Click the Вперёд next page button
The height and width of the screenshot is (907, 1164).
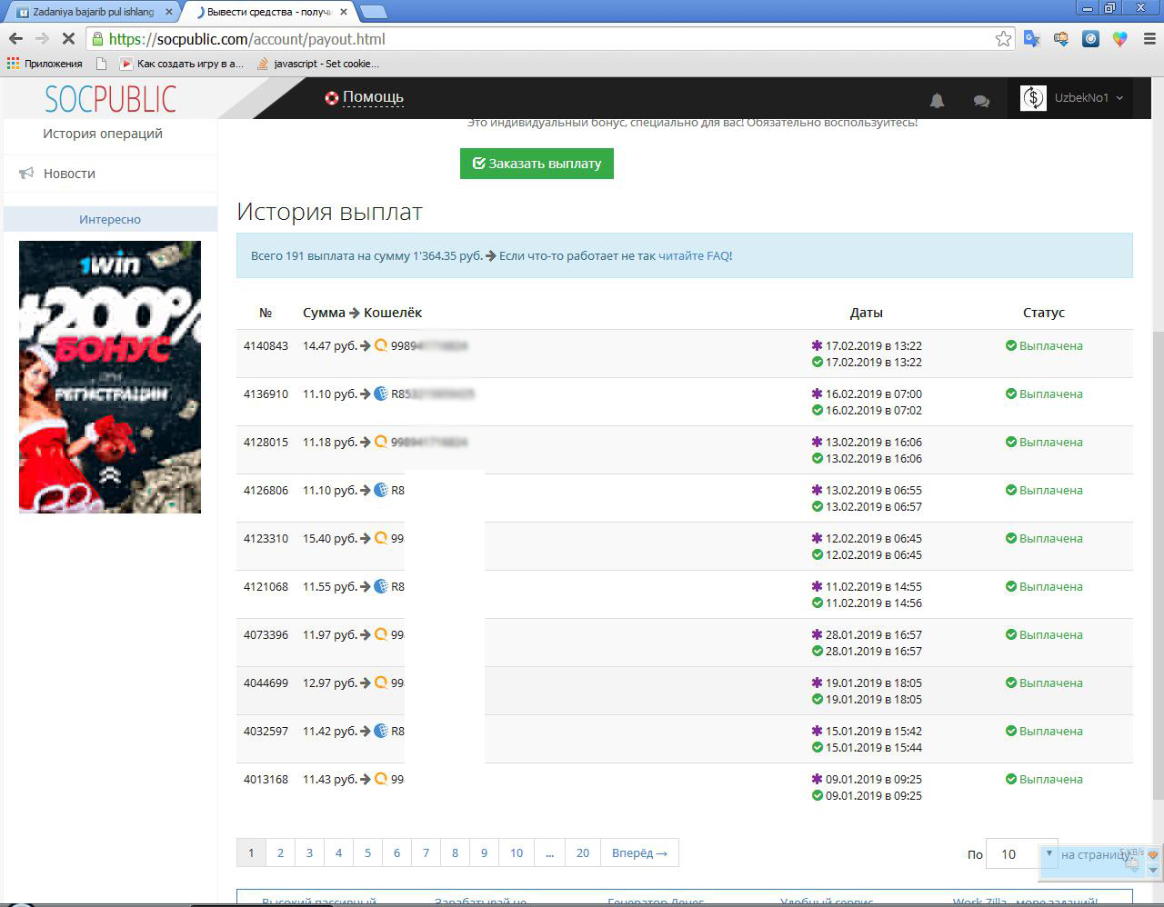639,852
